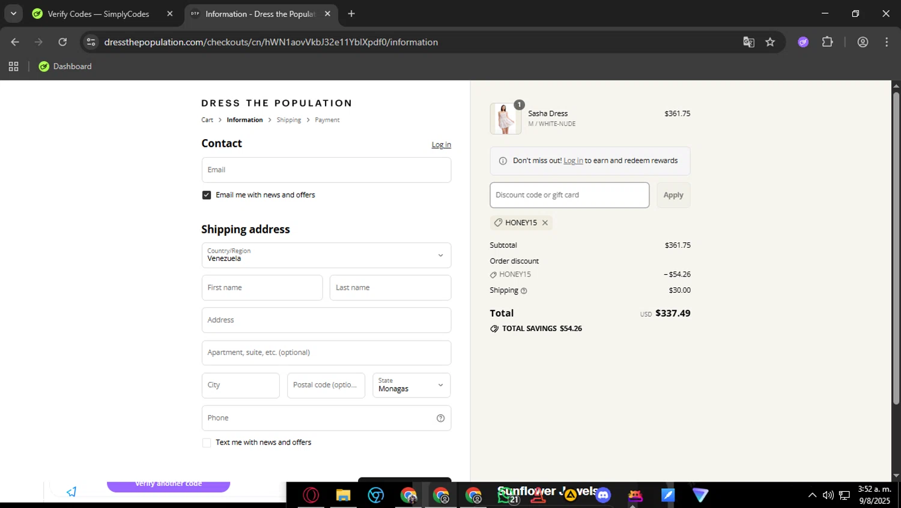Click the Address field
Screen dimensions: 901x508
(x=326, y=320)
